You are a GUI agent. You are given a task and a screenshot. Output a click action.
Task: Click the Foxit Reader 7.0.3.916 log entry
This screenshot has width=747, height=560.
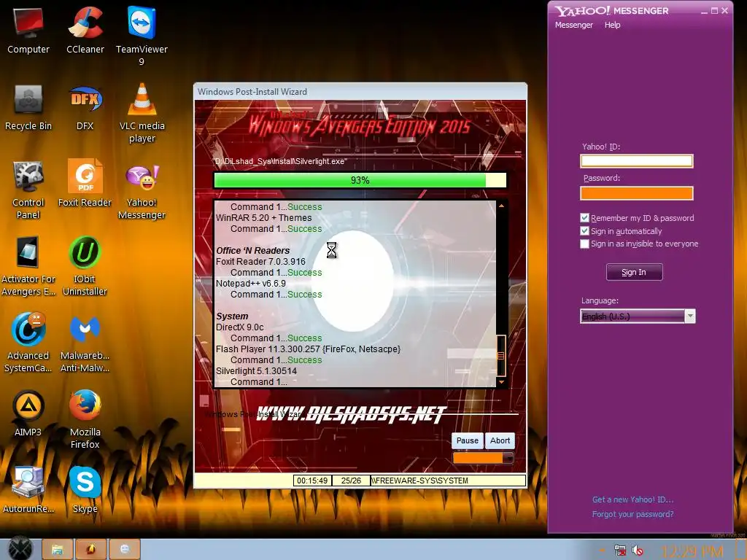click(x=260, y=262)
